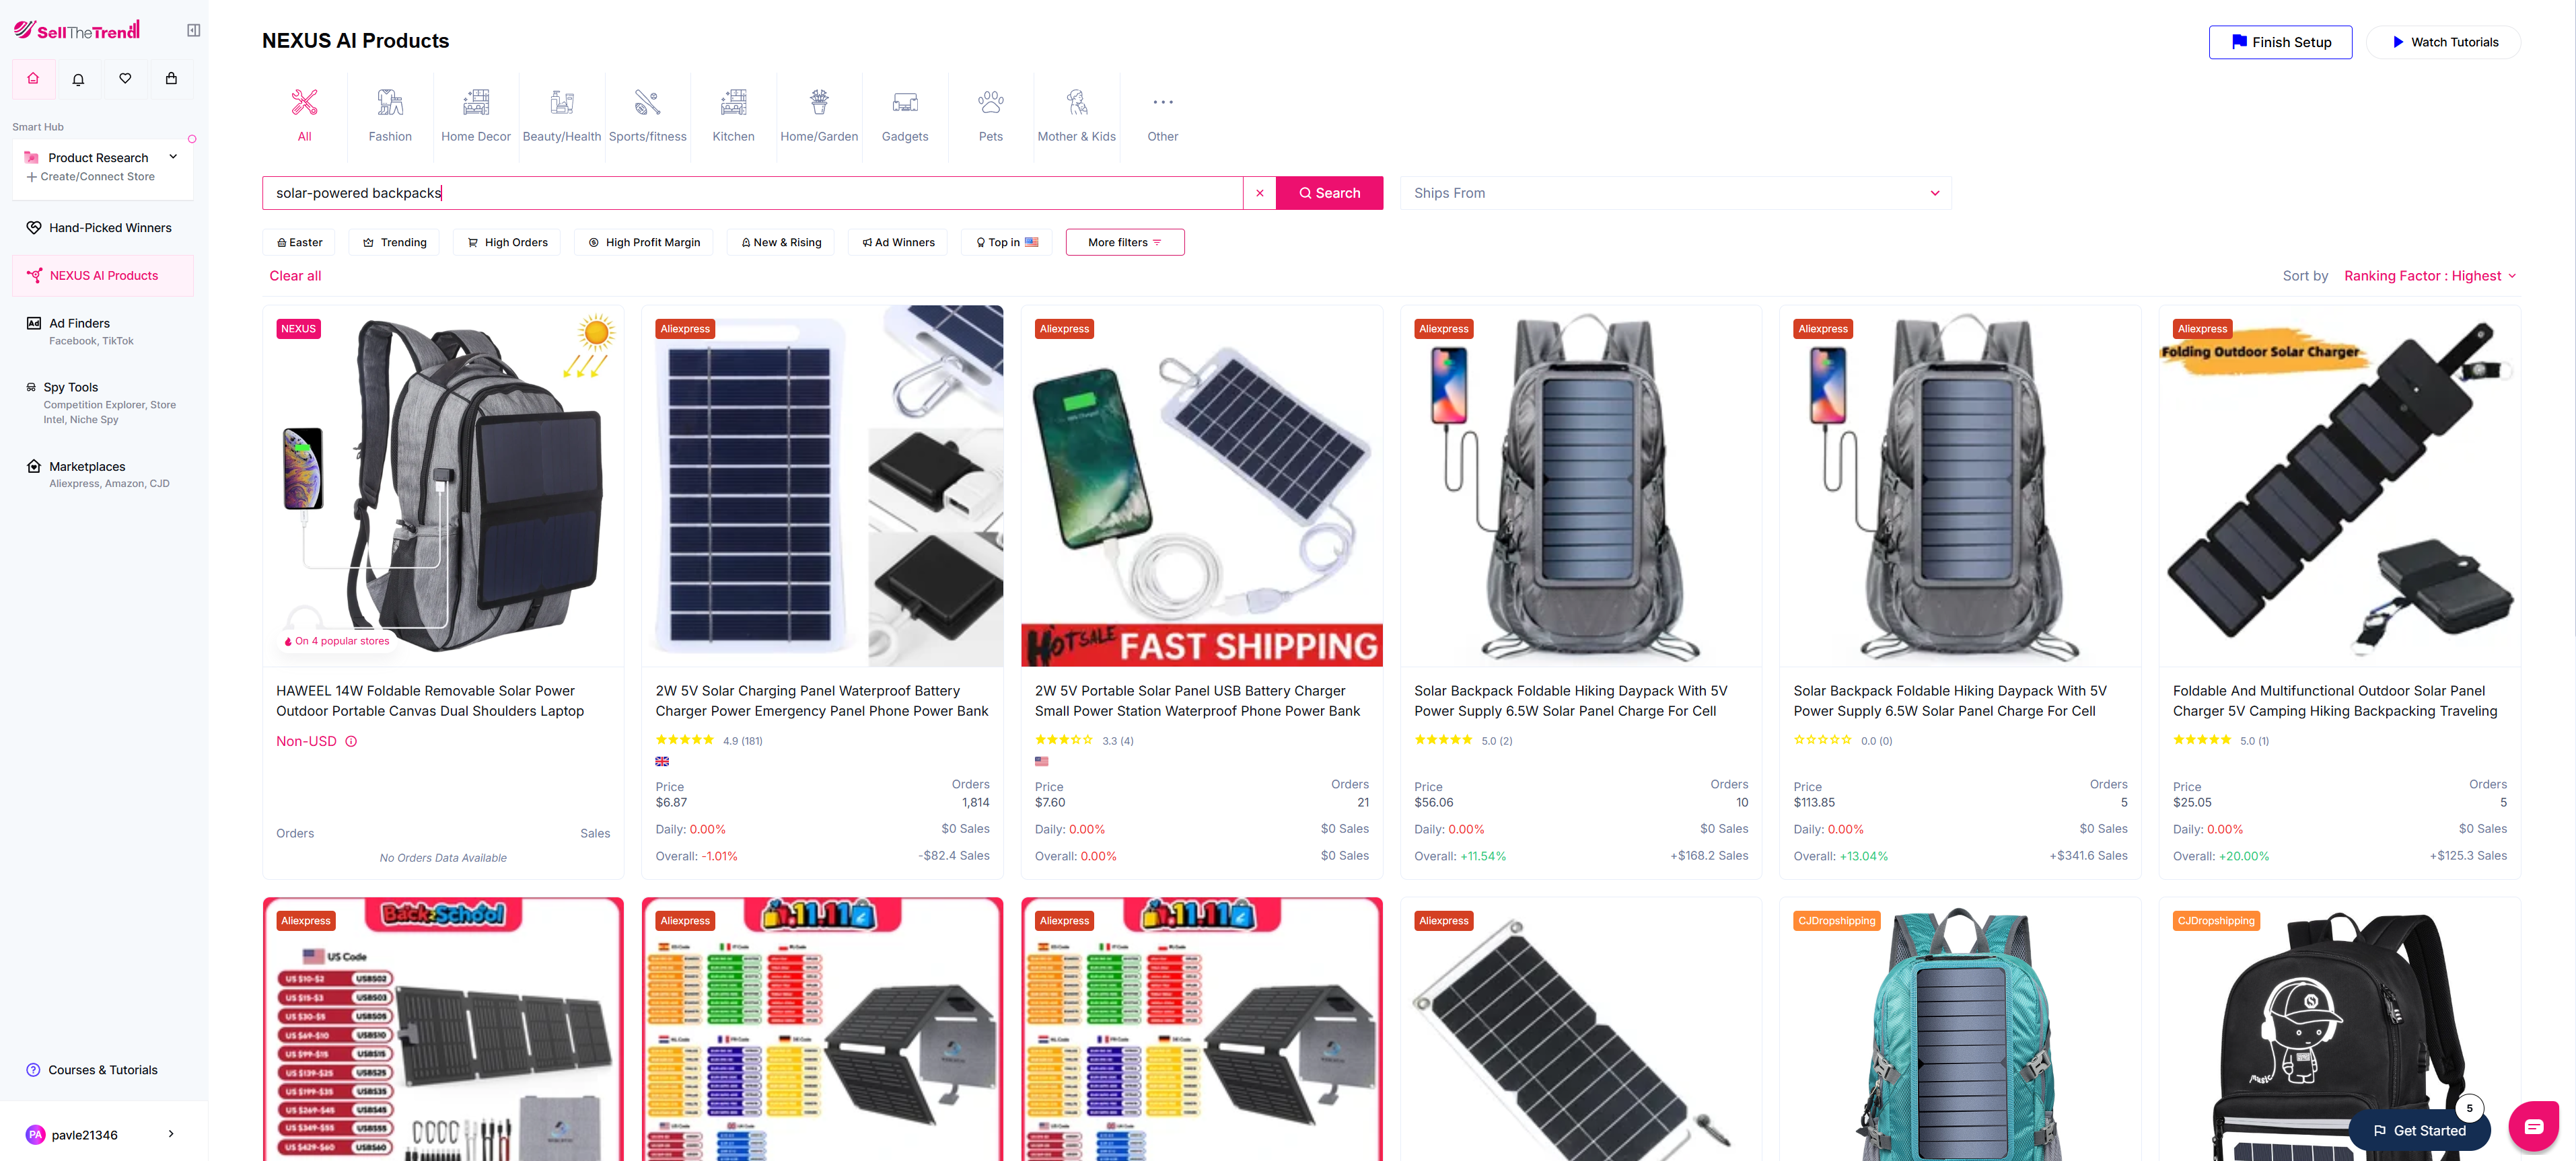Open the Ships From dropdown

point(1676,193)
